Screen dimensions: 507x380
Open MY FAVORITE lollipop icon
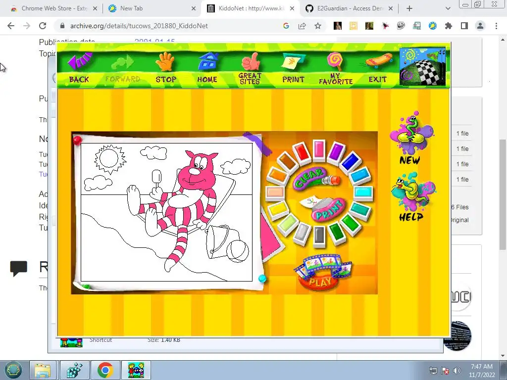(x=335, y=61)
